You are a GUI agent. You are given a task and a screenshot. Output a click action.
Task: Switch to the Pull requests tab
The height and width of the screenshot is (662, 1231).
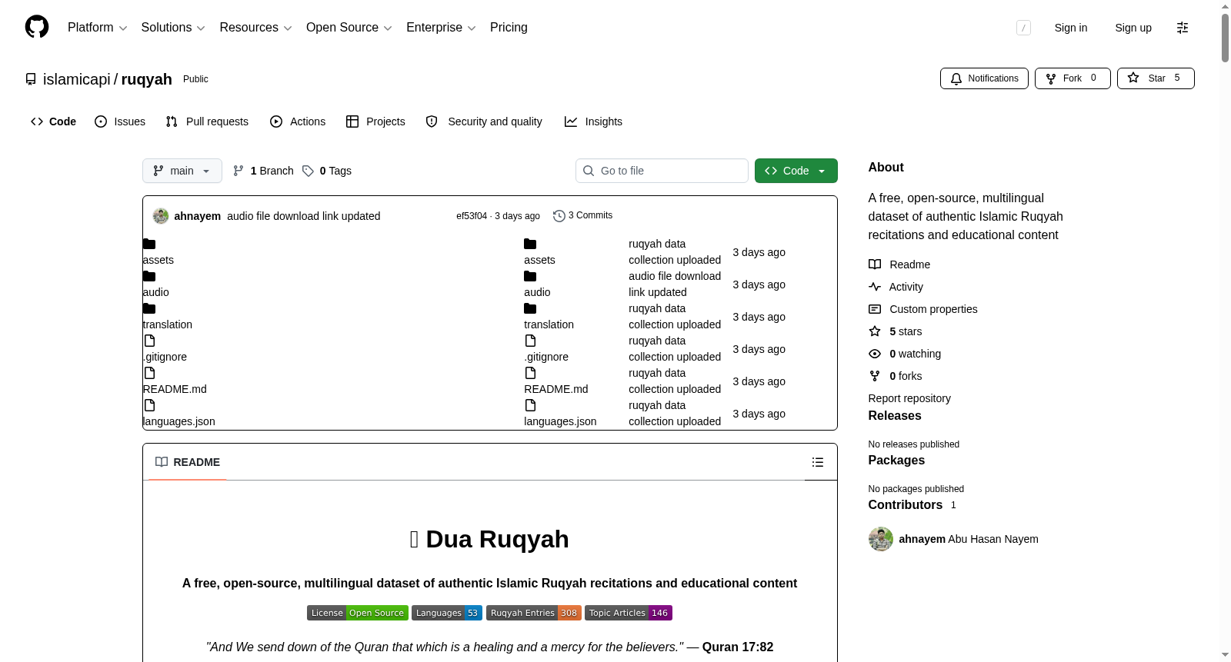207,121
